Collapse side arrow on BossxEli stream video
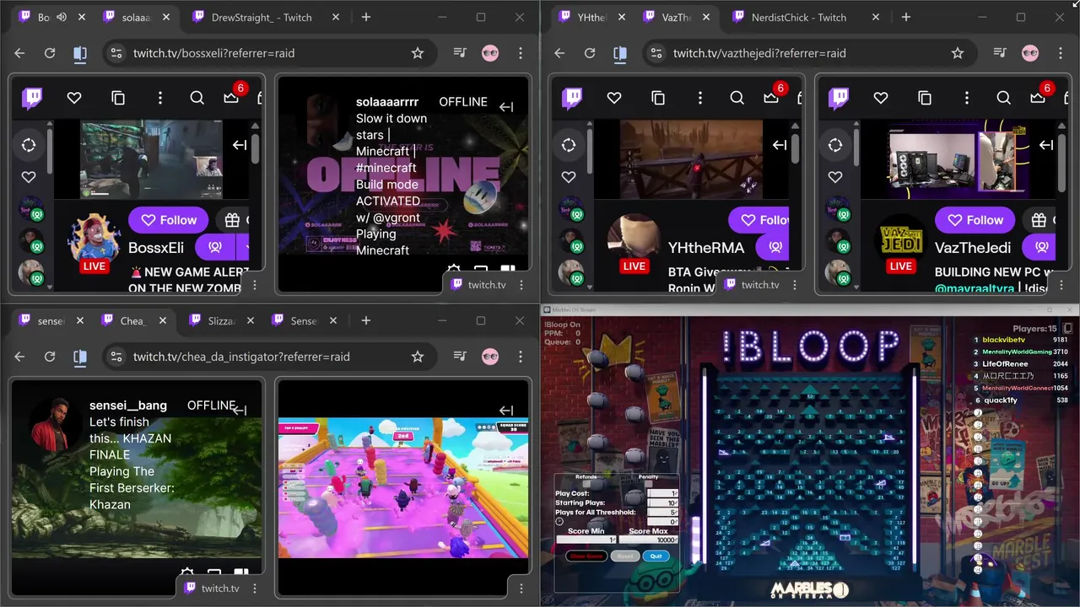Screen dimensions: 1080x607 240,145
